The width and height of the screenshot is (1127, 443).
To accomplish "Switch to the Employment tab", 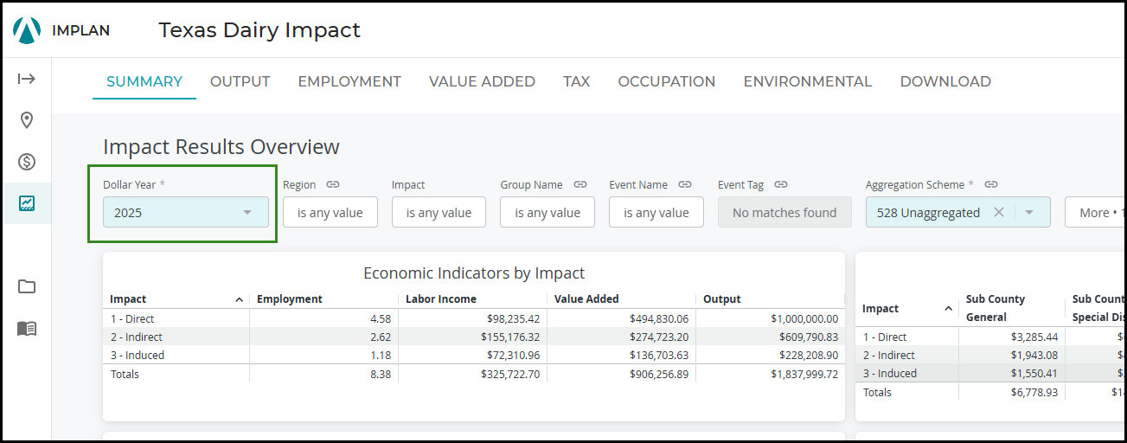I will [349, 81].
